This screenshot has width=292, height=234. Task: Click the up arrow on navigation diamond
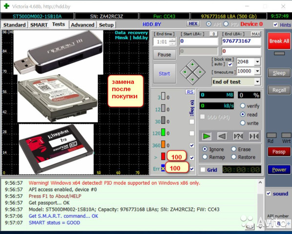tap(192, 64)
